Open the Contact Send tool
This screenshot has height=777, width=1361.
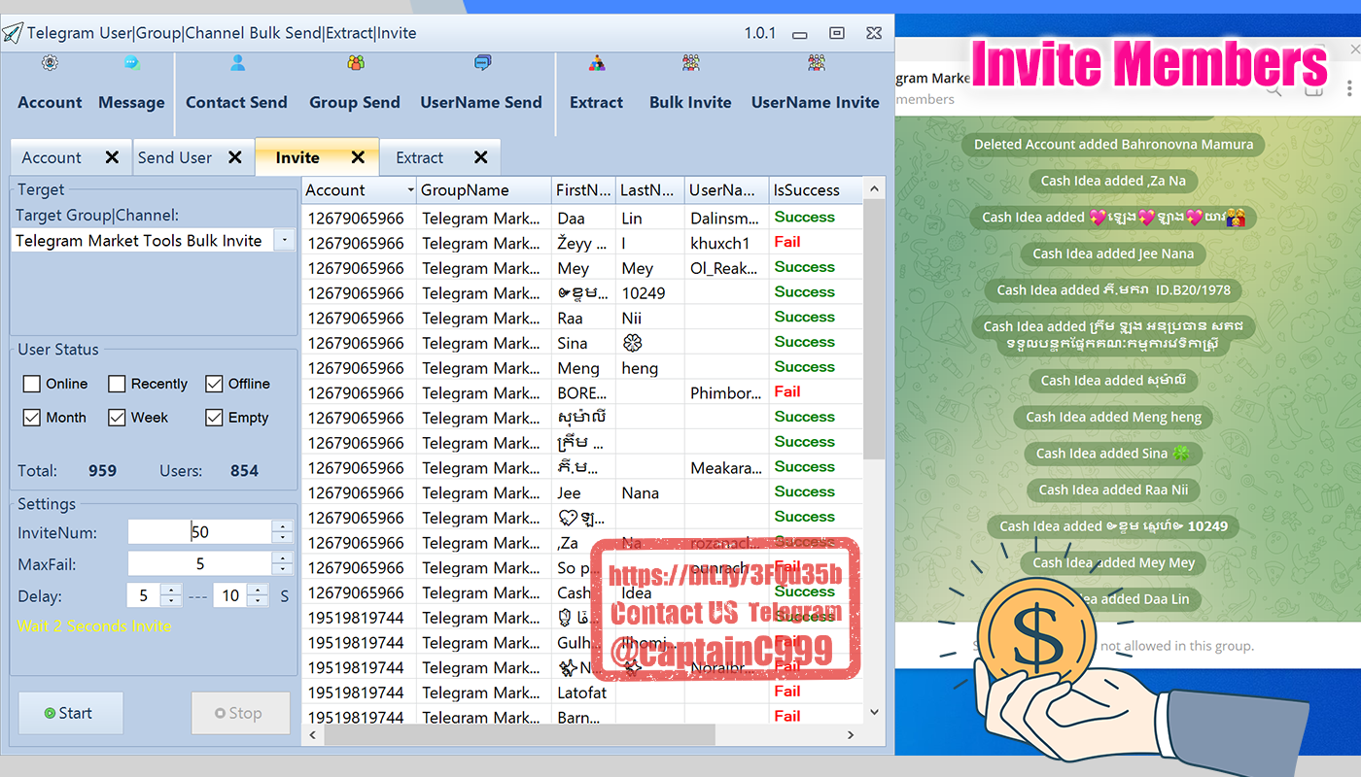[236, 84]
